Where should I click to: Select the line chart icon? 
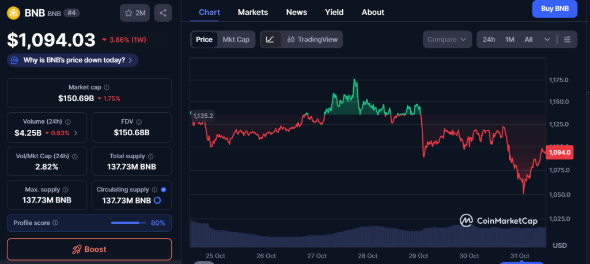pos(271,40)
